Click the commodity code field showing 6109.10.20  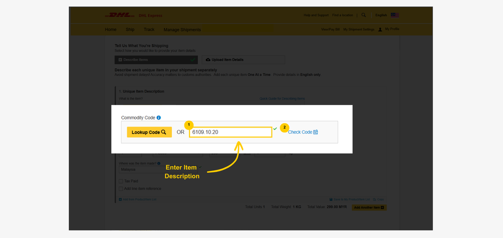click(231, 132)
